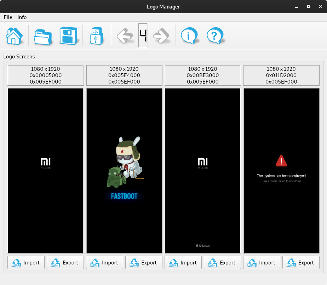
Task: Import image for destroyed screen at 0x011D2000
Action: [262, 262]
